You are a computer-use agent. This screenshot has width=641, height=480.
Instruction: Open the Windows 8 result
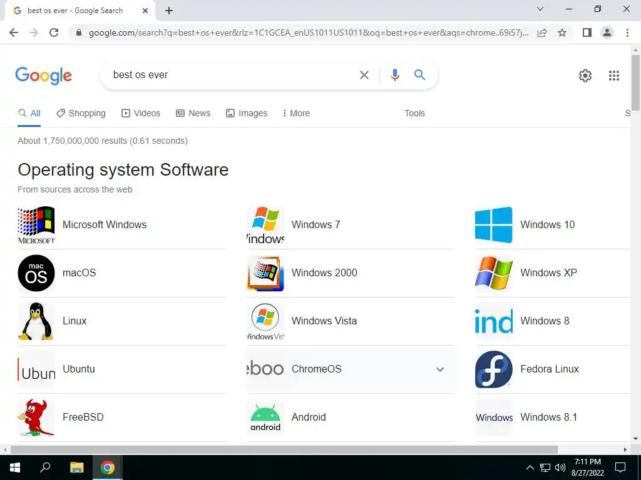click(x=553, y=321)
